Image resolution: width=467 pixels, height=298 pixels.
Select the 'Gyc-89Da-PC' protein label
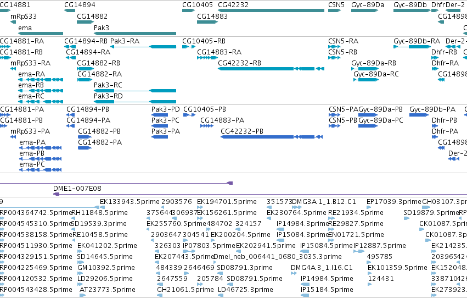coord(381,120)
